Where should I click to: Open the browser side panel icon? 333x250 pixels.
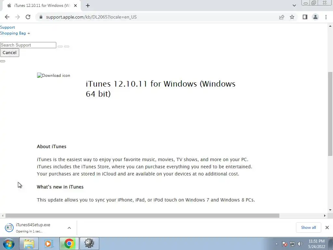coord(305,17)
